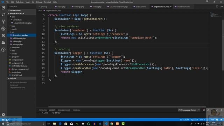Open the notifications bell in status bar
The width and height of the screenshot is (224, 126).
[221, 120]
